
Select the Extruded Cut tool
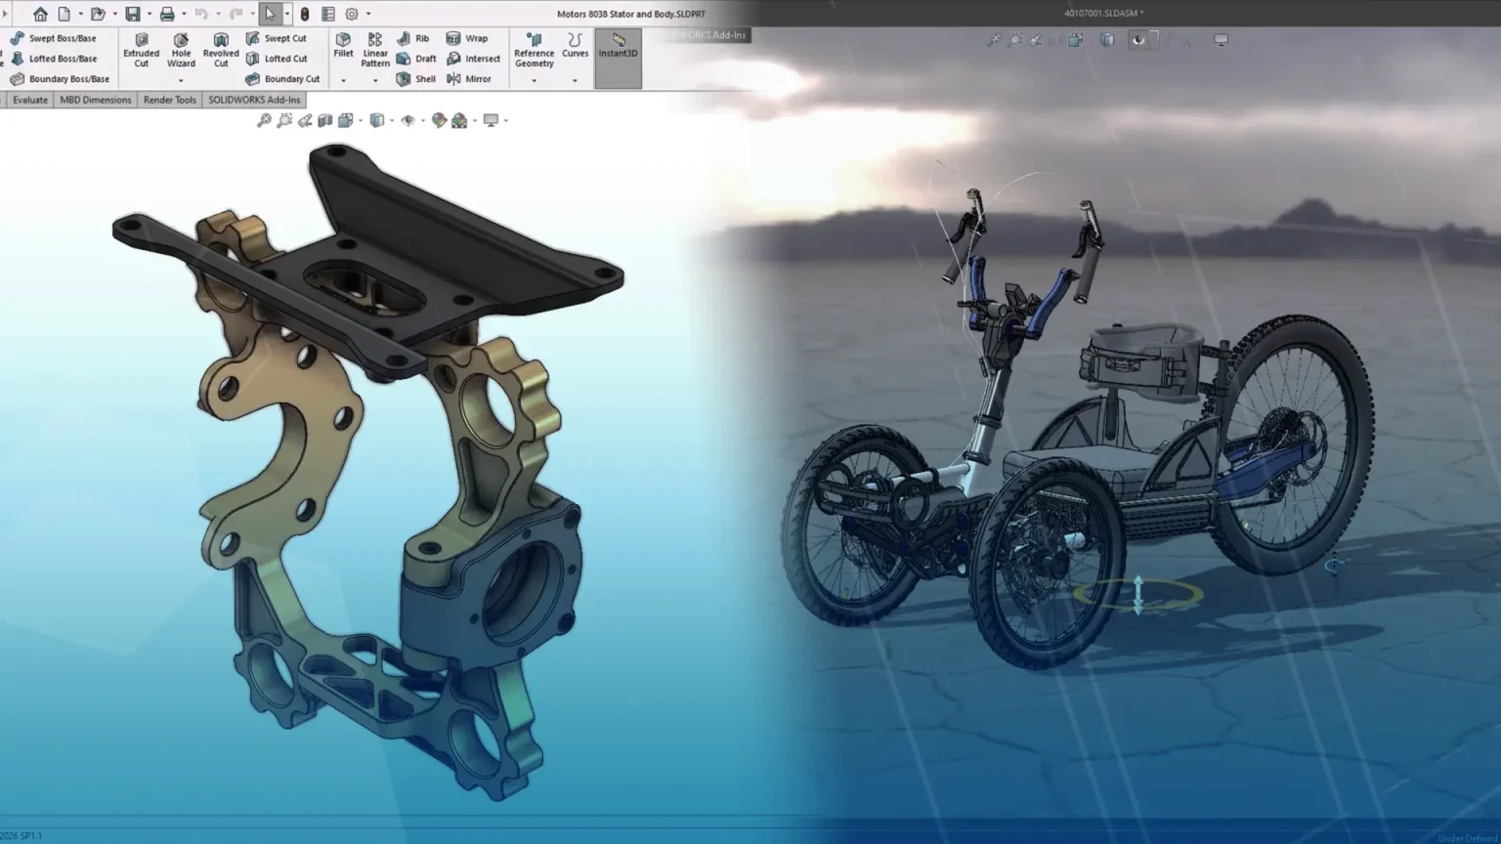pos(141,51)
